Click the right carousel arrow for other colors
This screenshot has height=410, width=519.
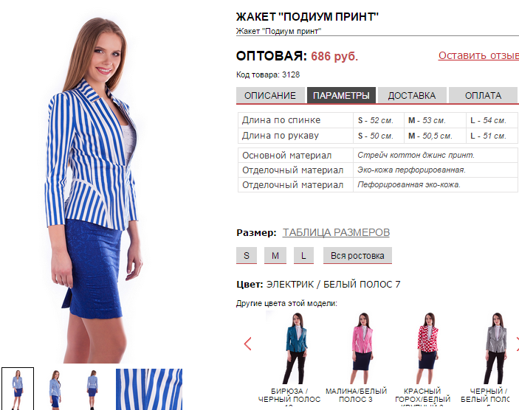click(517, 344)
